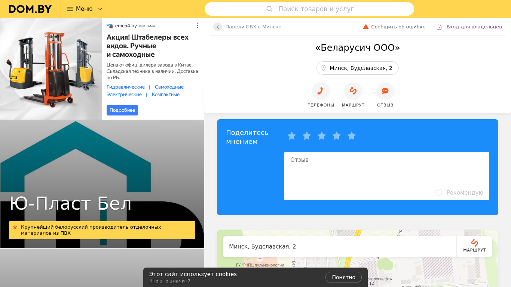Screen dimensions: 511x287
Task: Click the search magnifier icon
Action: [x=269, y=9]
